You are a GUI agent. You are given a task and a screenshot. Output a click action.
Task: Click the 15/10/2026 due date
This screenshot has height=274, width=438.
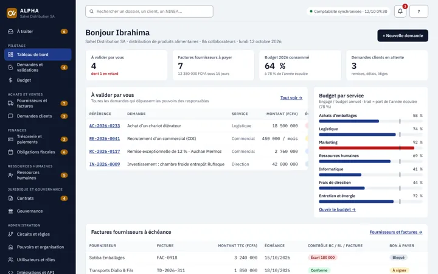pyautogui.click(x=277, y=258)
